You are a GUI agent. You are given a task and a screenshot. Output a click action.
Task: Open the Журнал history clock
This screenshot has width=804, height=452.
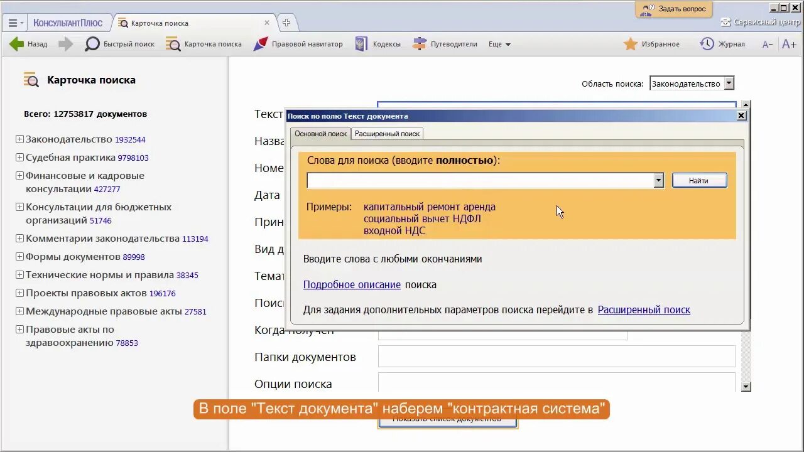click(x=722, y=44)
